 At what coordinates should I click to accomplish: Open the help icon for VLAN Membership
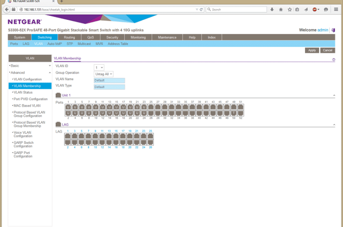pos(334,59)
